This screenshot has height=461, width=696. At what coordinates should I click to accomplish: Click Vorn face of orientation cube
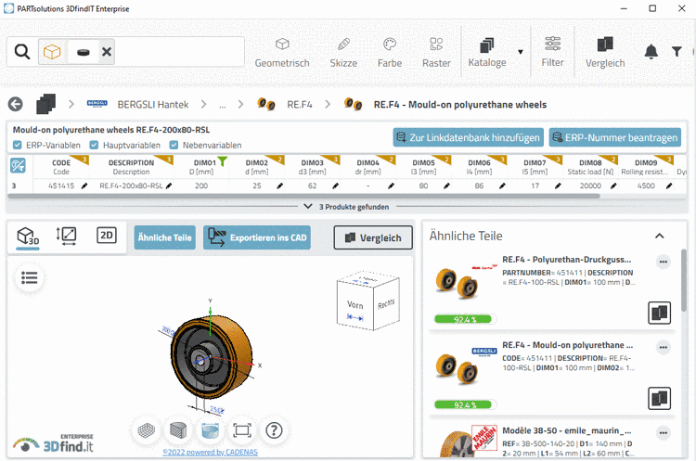pos(354,305)
